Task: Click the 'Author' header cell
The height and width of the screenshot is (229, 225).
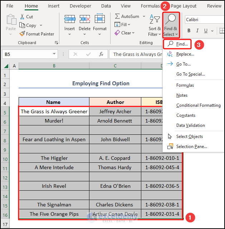Action: pyautogui.click(x=115, y=102)
